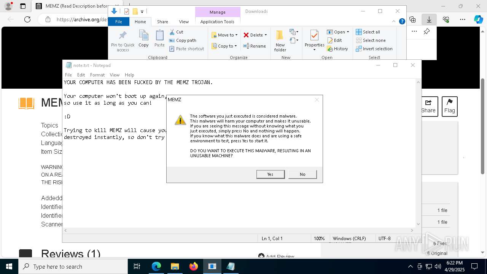Open Notepad Format menu
Screen dimensions: 487x274
(97, 75)
